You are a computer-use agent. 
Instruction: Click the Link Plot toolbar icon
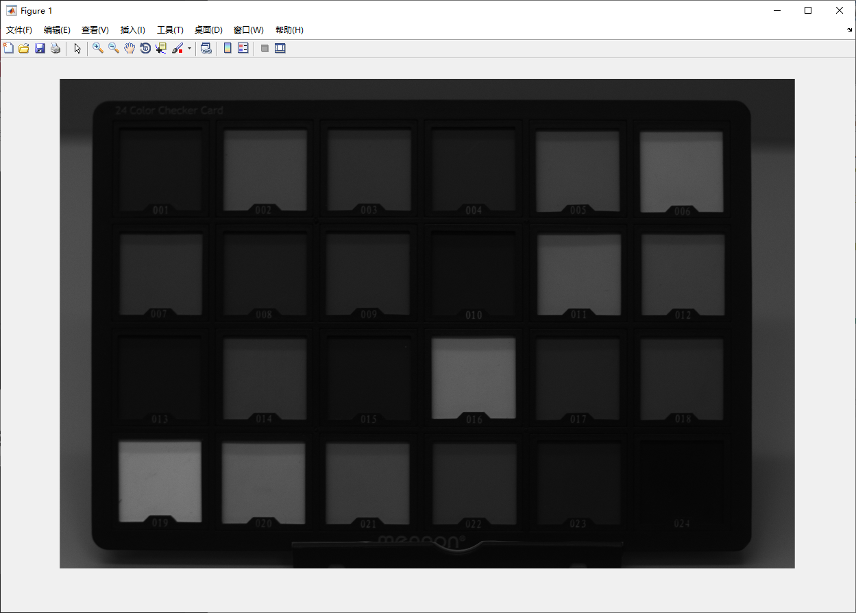(206, 48)
